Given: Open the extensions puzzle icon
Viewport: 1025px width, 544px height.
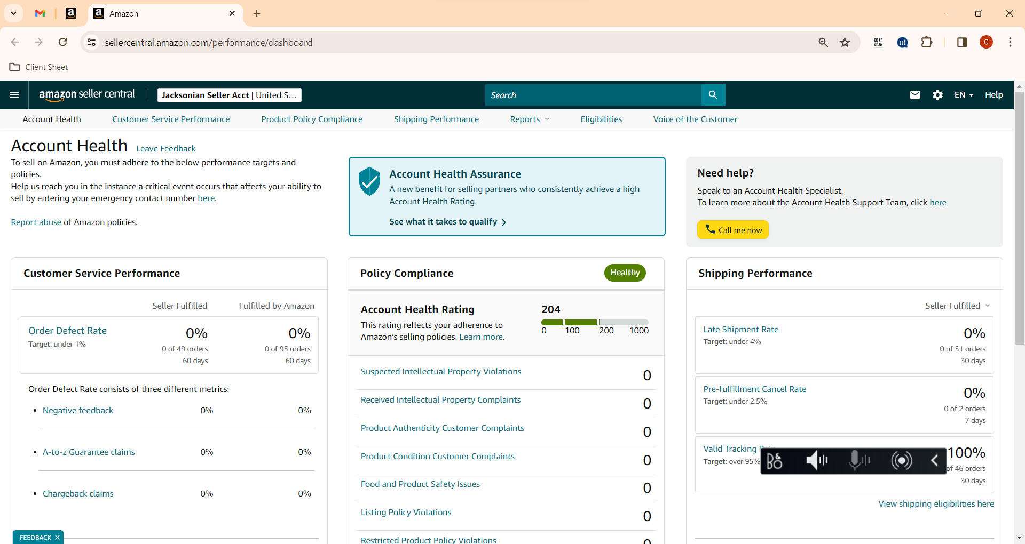Looking at the screenshot, I should [x=927, y=42].
